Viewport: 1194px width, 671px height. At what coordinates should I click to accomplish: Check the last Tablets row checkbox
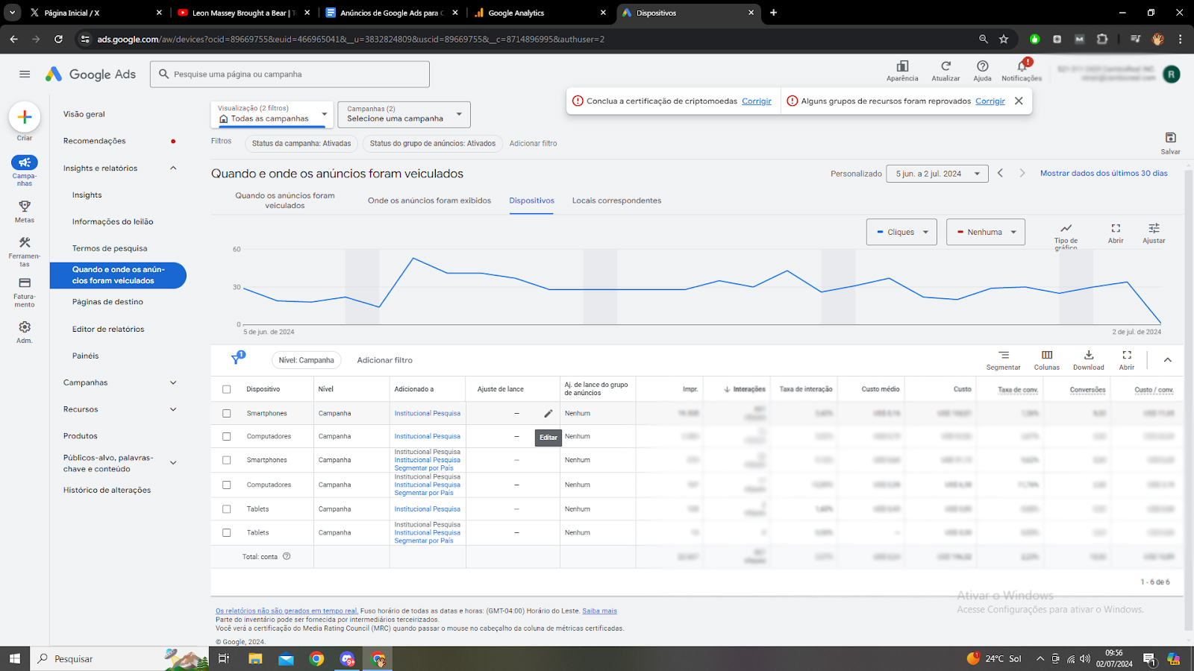point(227,532)
